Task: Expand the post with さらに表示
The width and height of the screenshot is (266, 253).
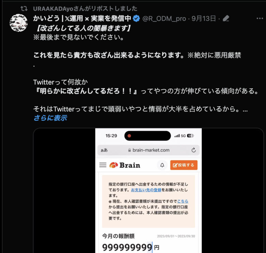Action: point(50,118)
